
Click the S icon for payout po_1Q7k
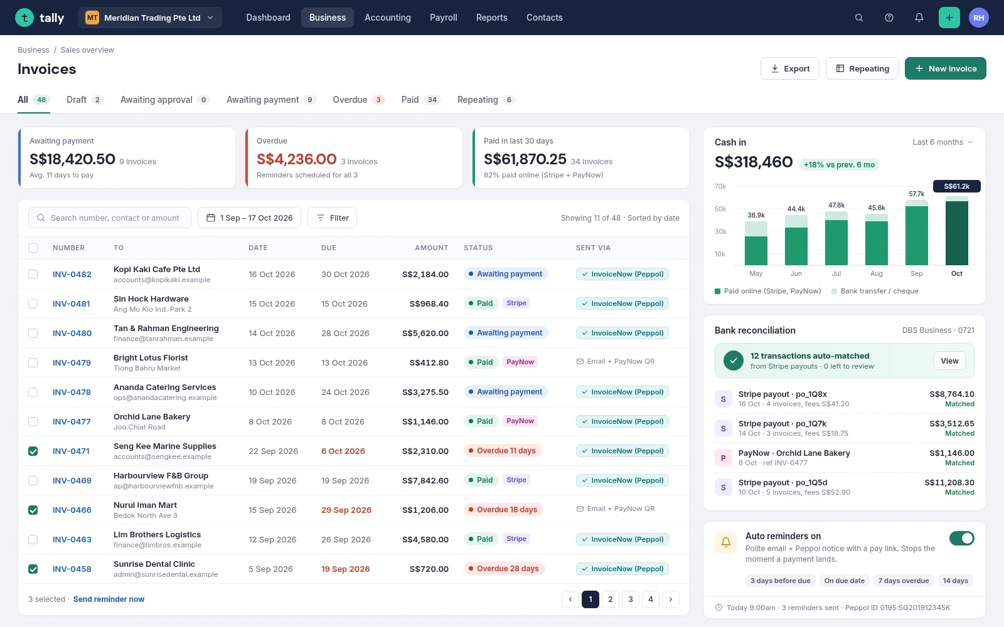(x=724, y=428)
